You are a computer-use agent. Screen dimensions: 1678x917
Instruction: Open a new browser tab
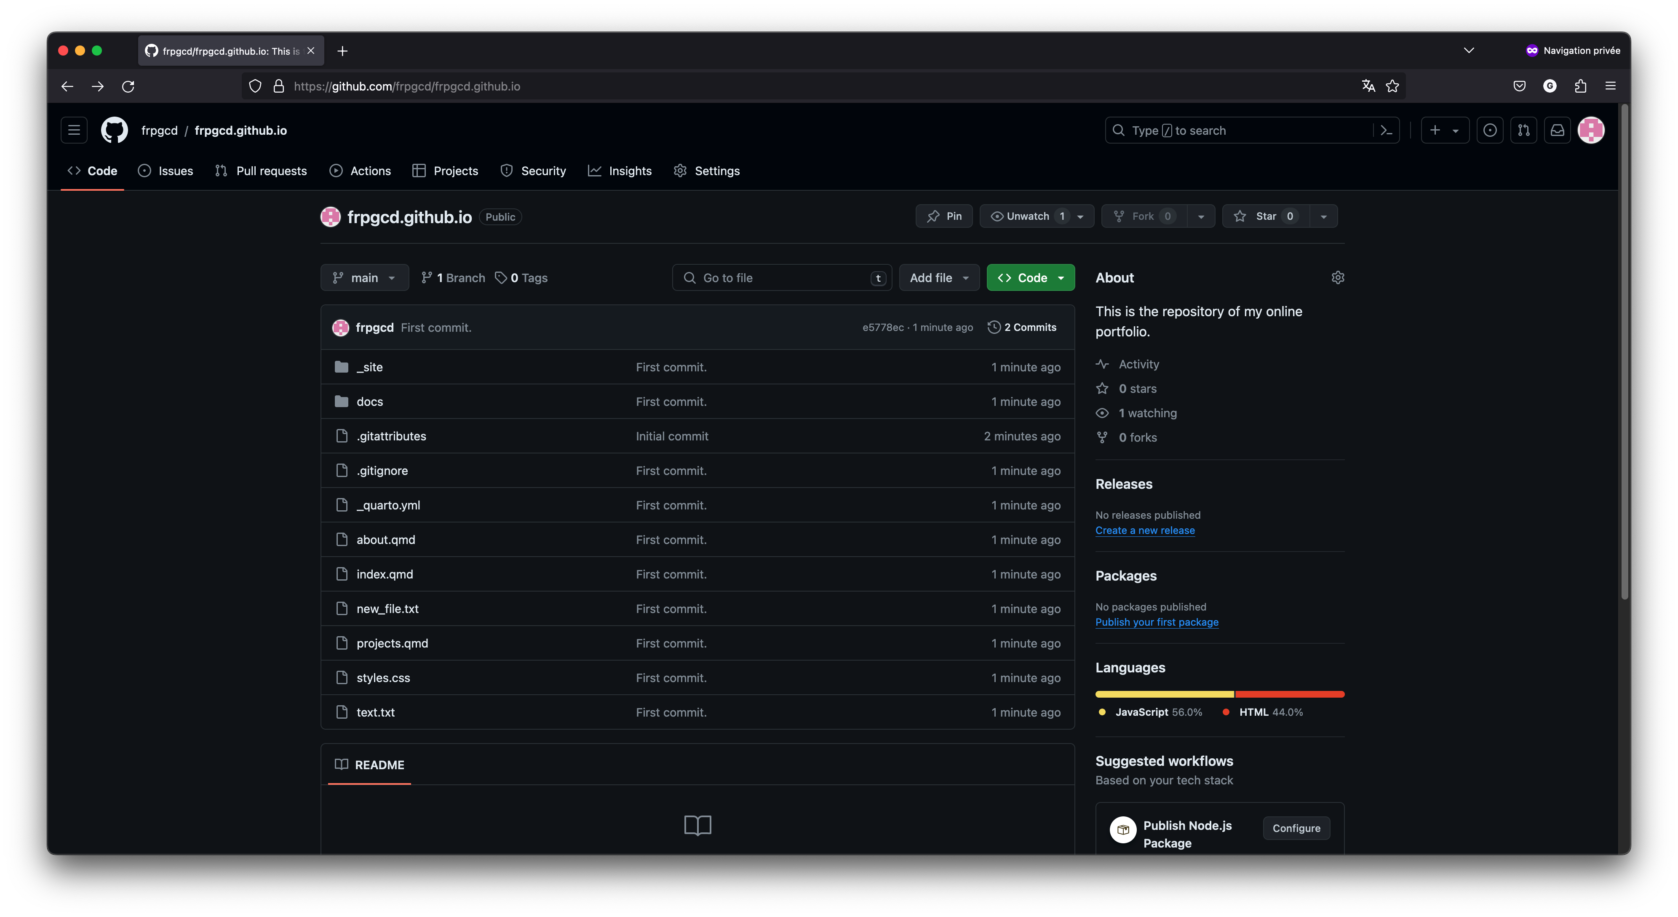click(343, 51)
